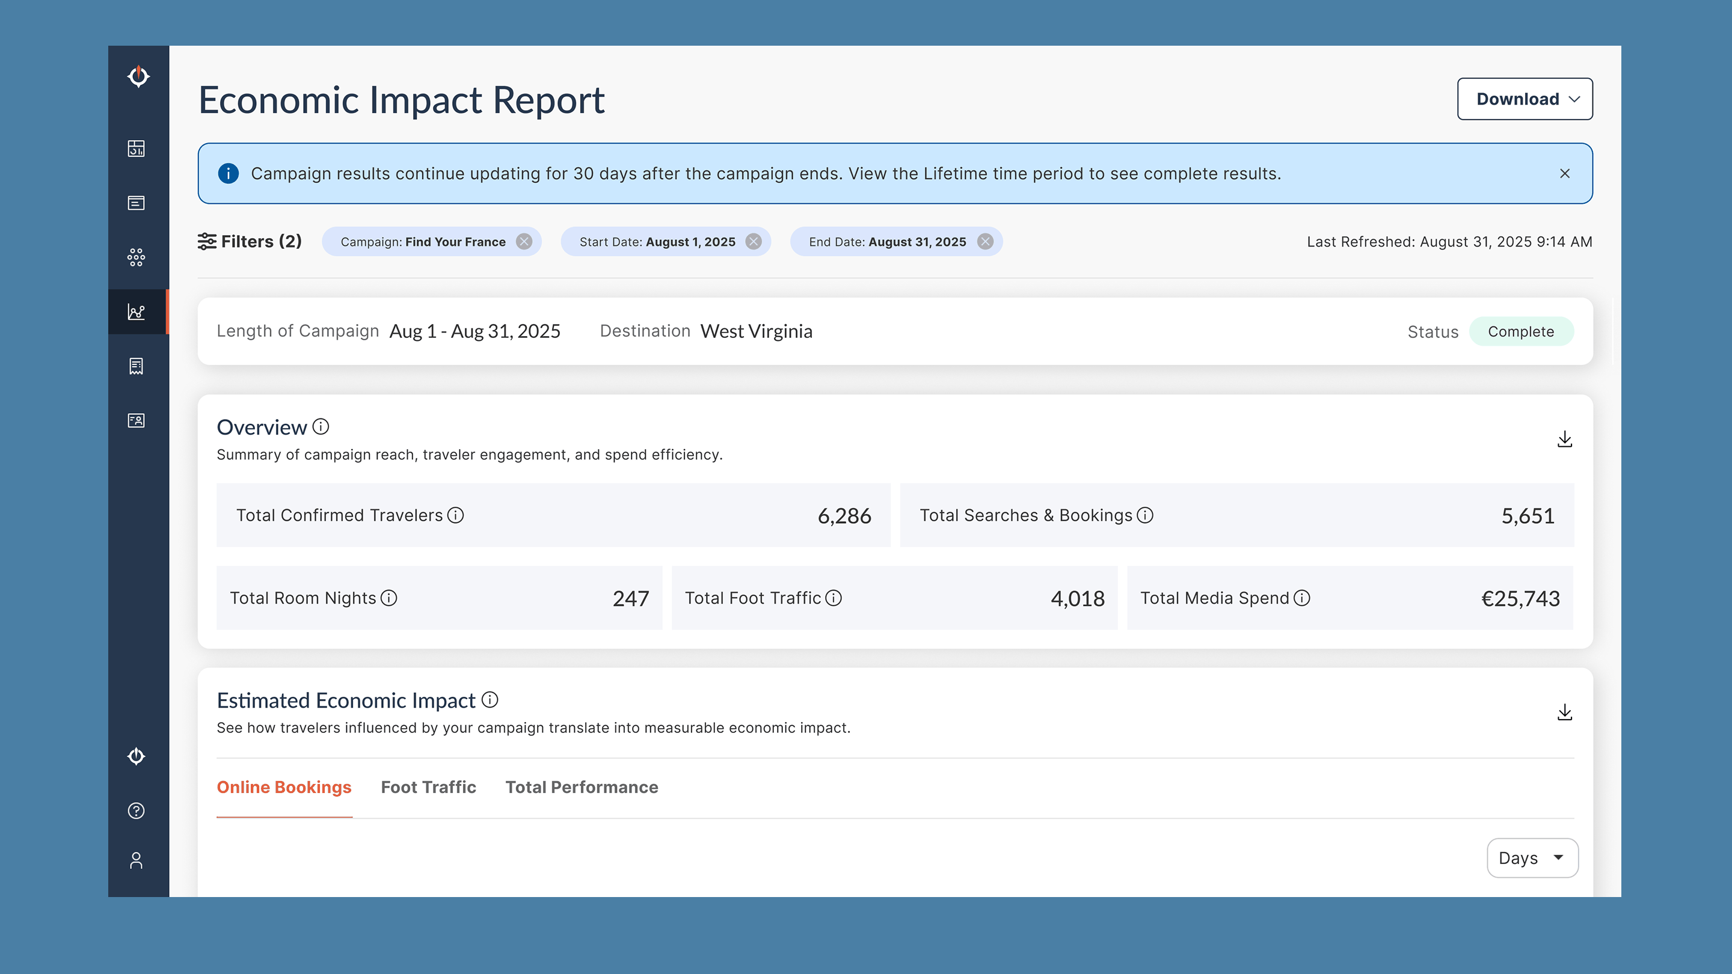Screen dimensions: 1732x974
Task: Switch to the Foot Traffic tab
Action: (428, 787)
